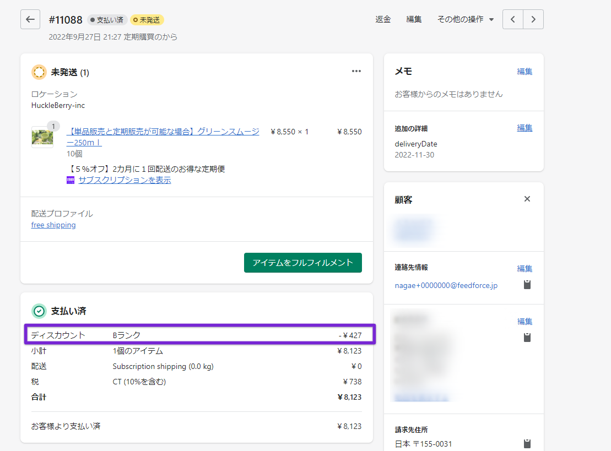Screen dimensions: 611x451
Task: Click the subscription app icon
Action: click(x=71, y=180)
